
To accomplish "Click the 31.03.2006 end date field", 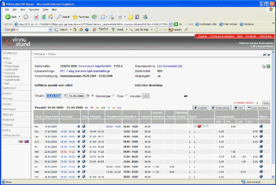I will pyautogui.click(x=76, y=96).
